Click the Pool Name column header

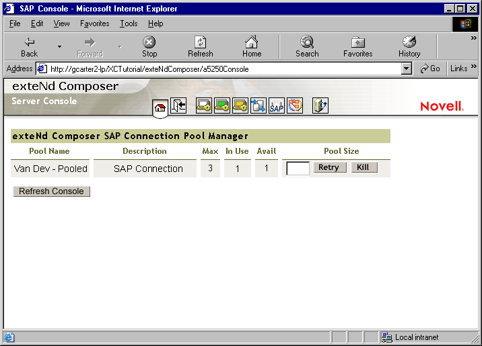[49, 151]
